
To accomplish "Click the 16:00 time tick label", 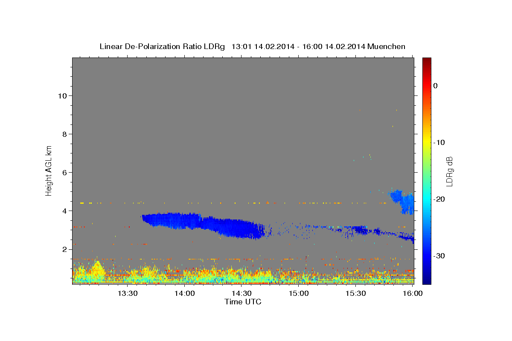I will [413, 293].
